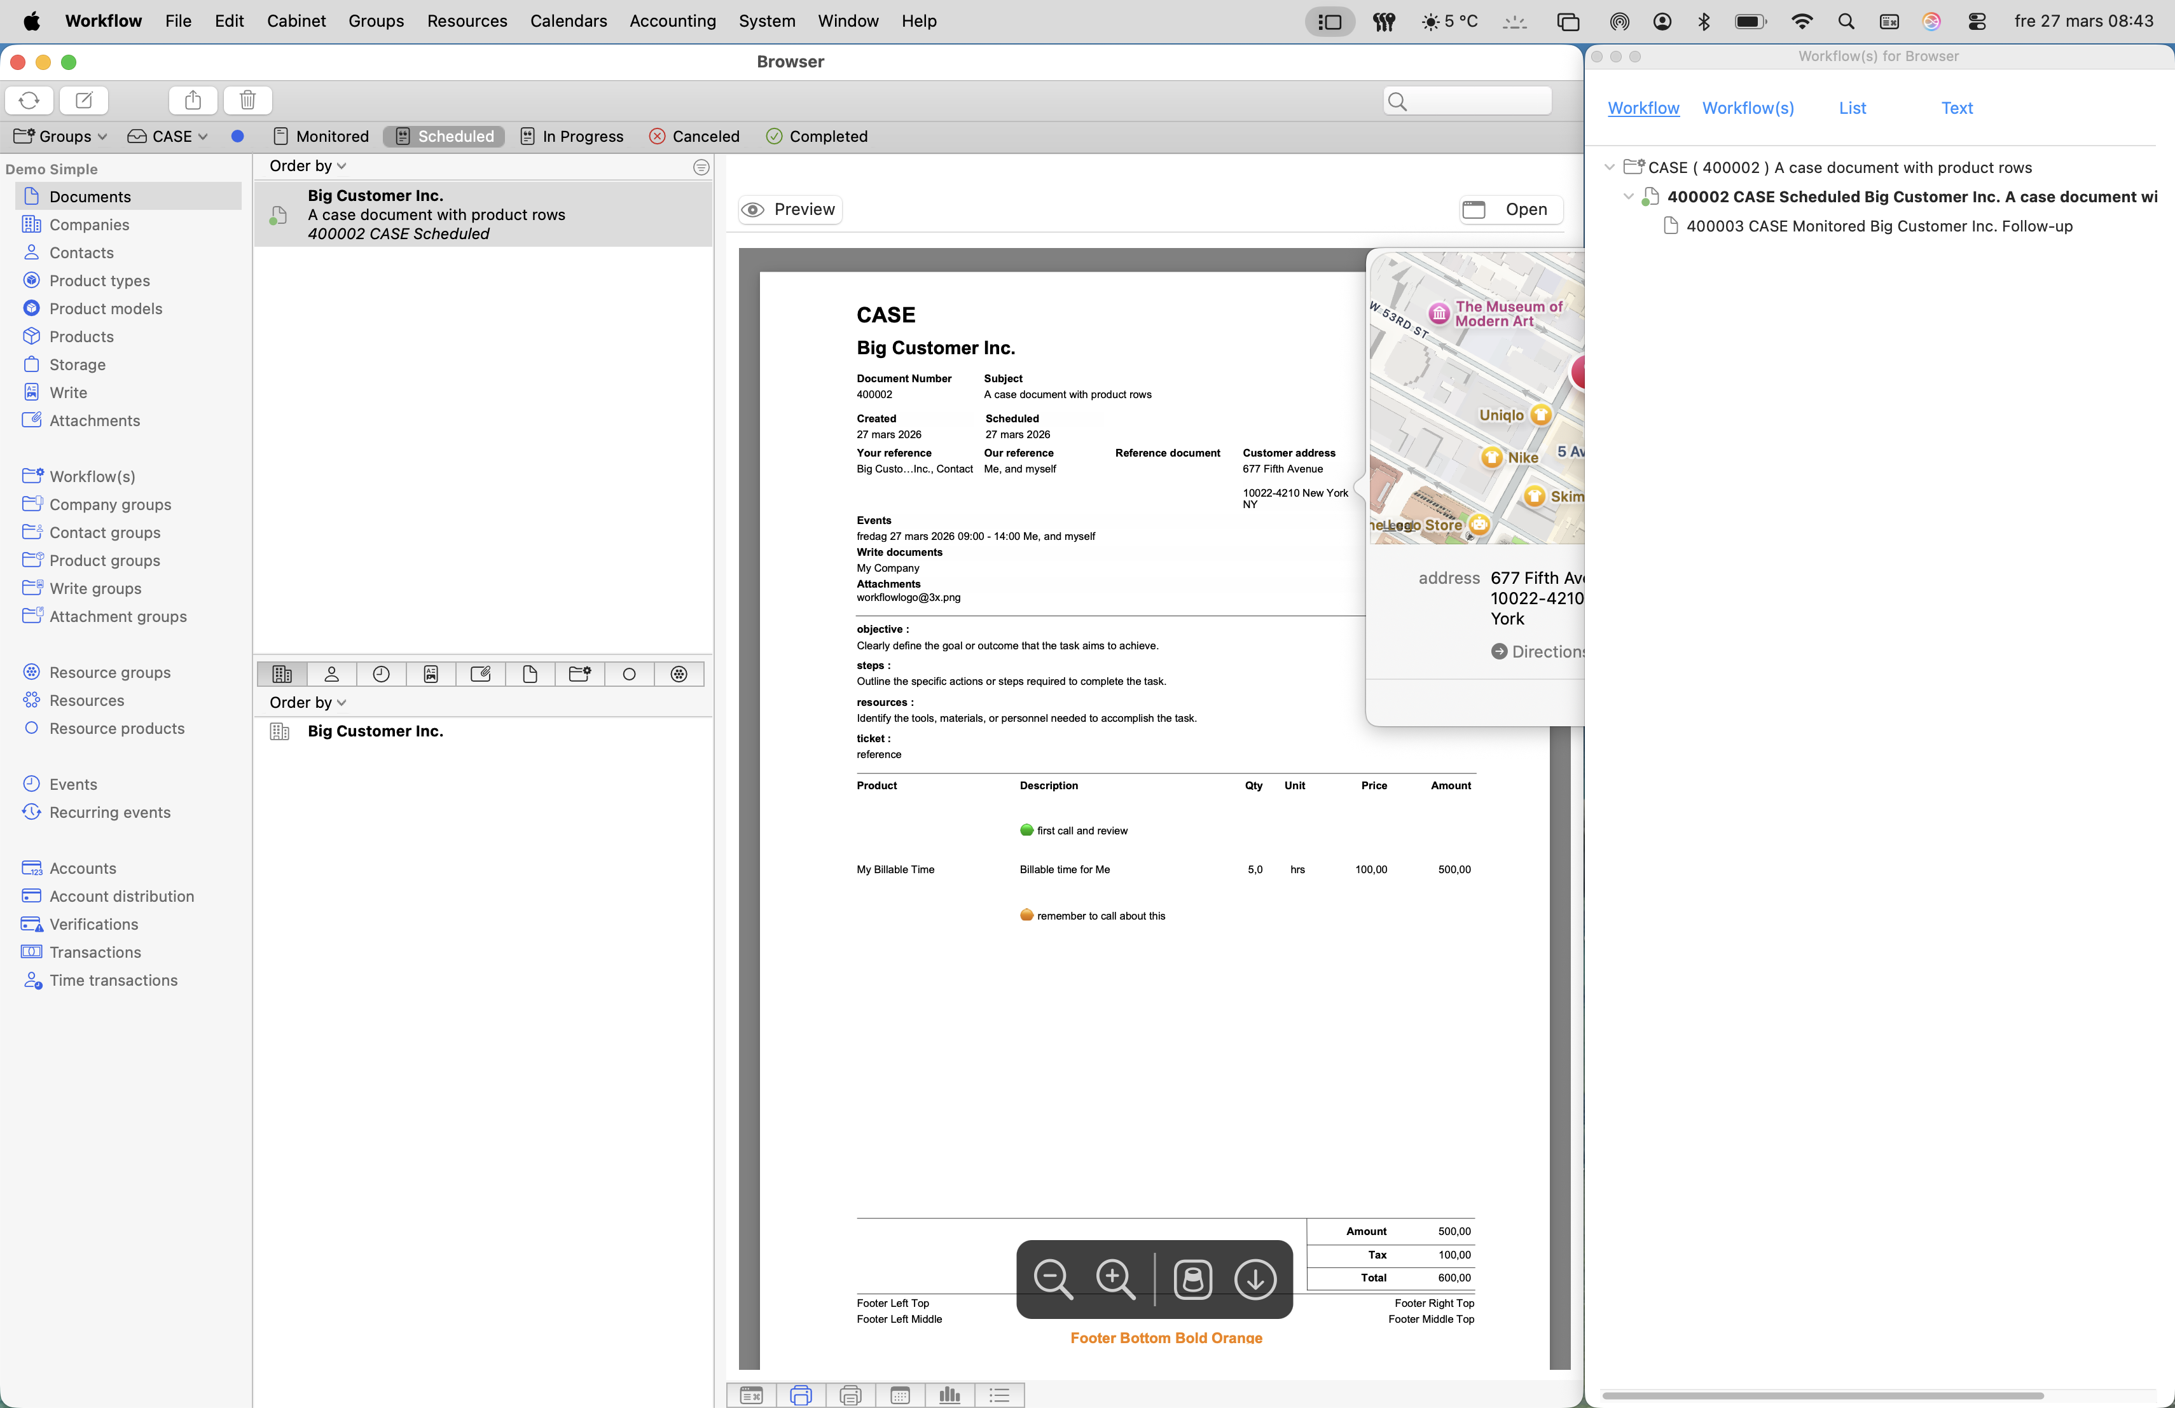
Task: Click the search field in toolbar
Action: point(1468,100)
